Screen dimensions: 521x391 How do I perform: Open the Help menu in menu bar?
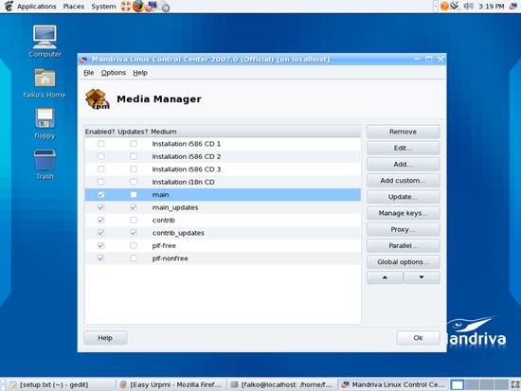point(140,72)
